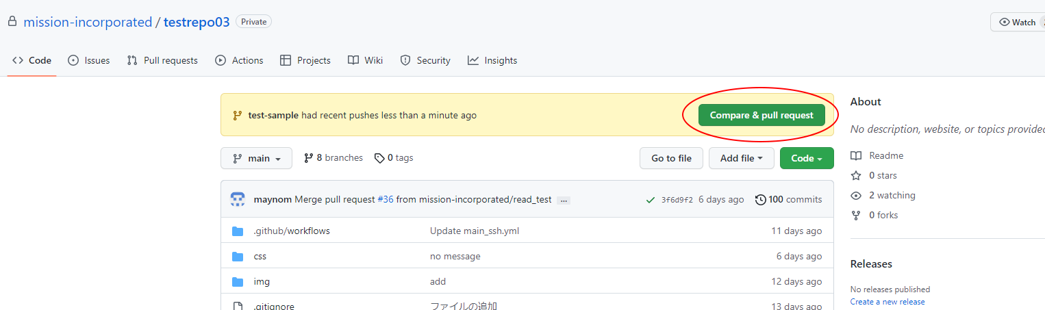Click Create a new release link
The width and height of the screenshot is (1045, 310).
pyautogui.click(x=887, y=302)
